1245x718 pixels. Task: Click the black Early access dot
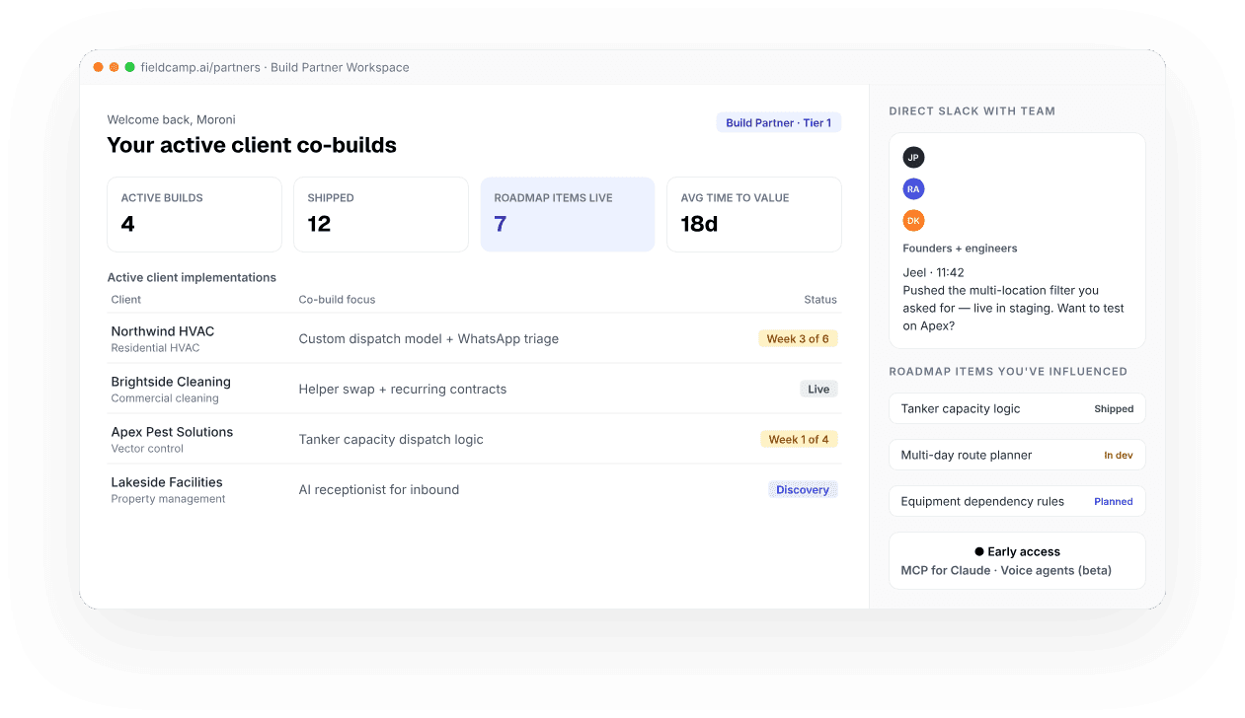coord(979,552)
